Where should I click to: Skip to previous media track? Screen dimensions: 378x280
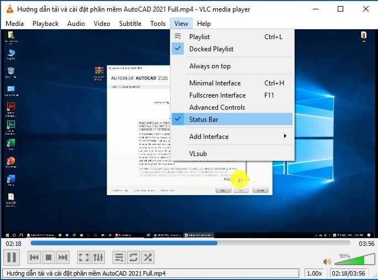coord(34,257)
